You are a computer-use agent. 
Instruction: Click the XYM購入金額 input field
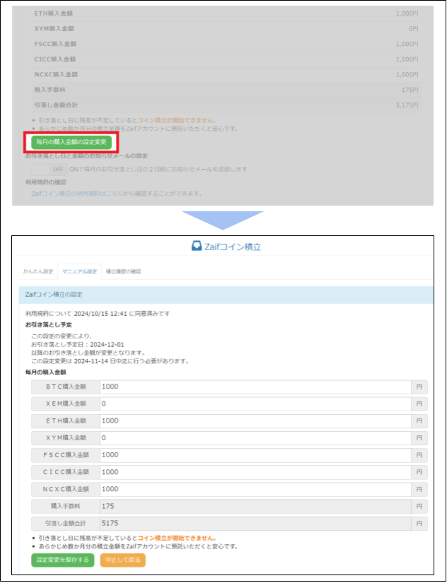(255, 438)
